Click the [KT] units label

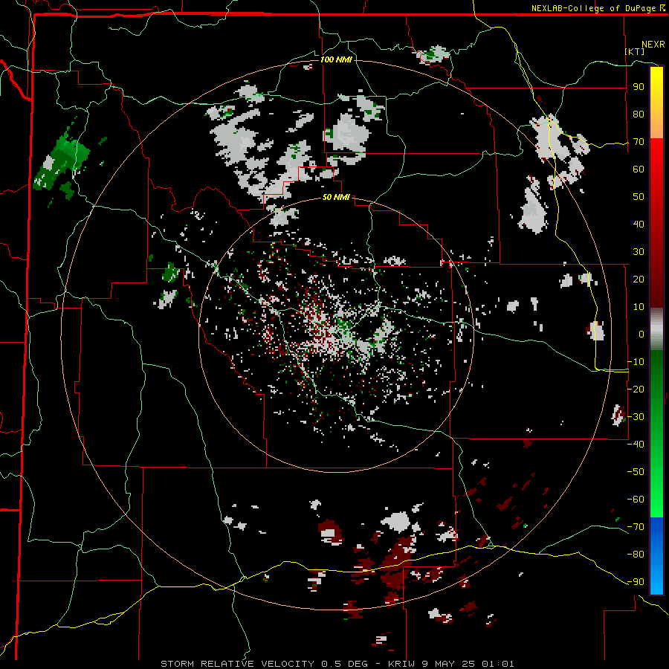635,51
